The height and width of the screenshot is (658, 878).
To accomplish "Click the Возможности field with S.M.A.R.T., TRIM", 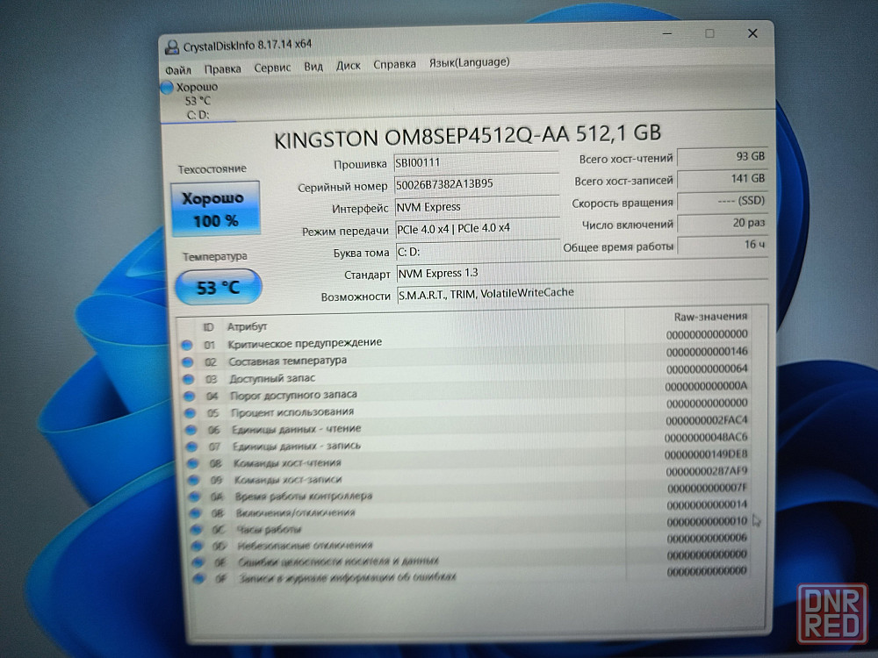I will click(x=582, y=293).
